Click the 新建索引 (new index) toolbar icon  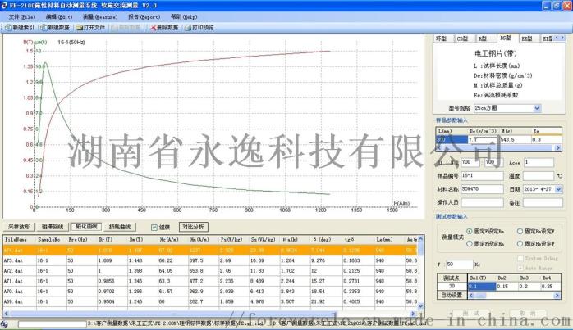pyautogui.click(x=8, y=28)
